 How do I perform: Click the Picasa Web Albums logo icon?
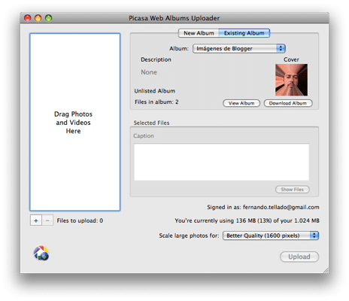click(41, 253)
